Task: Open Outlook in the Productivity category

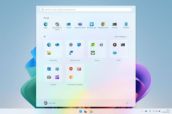Action: point(57,45)
